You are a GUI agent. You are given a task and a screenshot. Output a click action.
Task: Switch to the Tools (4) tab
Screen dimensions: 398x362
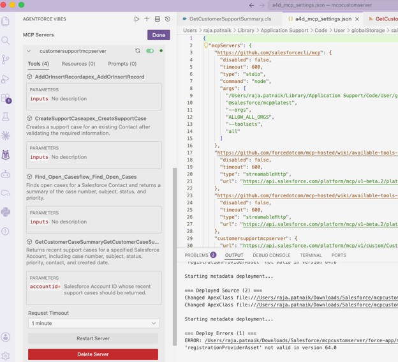(38, 64)
